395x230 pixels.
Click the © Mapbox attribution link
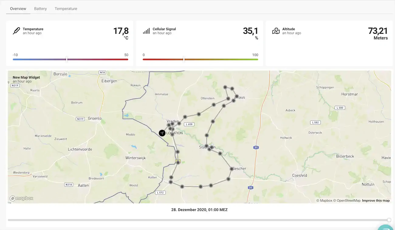[324, 201]
